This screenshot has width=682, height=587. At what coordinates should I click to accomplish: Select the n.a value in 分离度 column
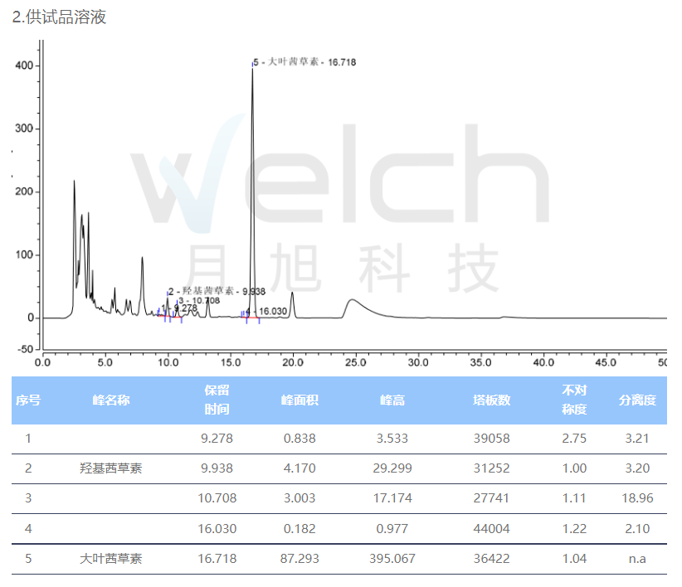click(x=636, y=559)
